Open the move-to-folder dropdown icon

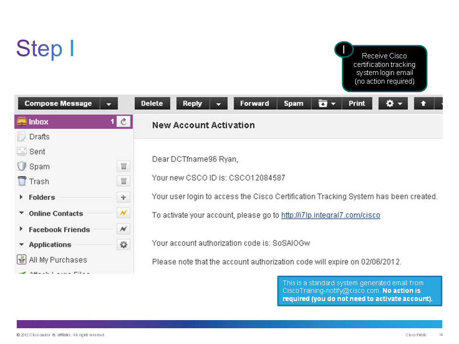coord(327,104)
